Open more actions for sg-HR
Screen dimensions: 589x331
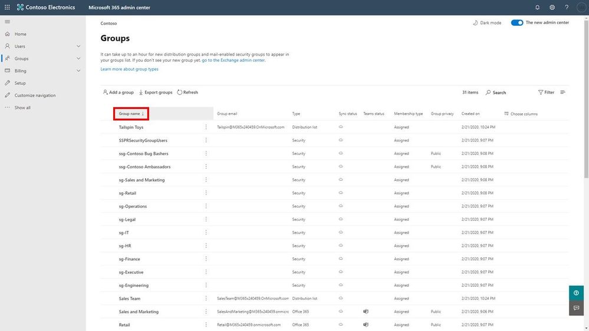point(206,246)
